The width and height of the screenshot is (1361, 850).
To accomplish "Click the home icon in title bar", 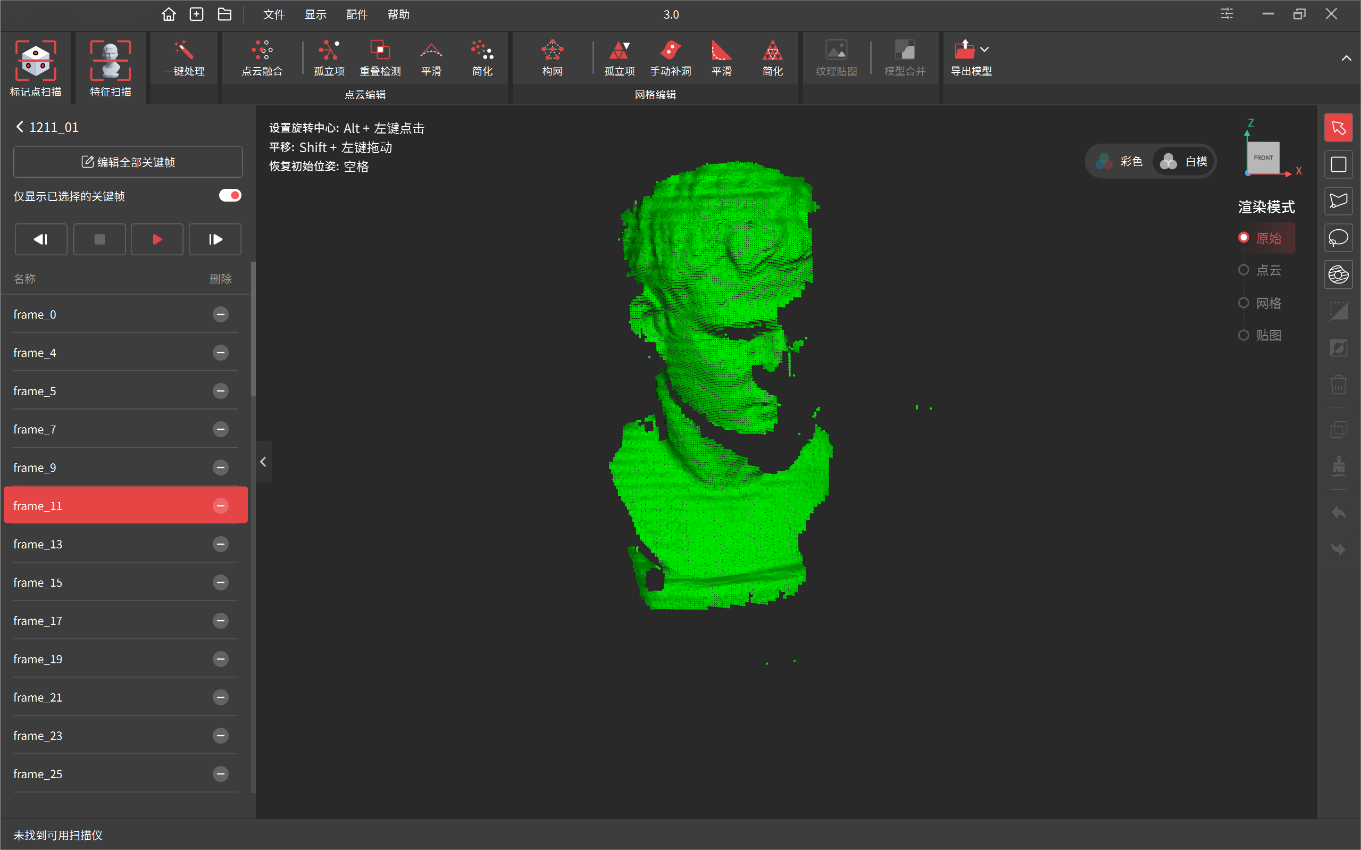I will (x=169, y=14).
